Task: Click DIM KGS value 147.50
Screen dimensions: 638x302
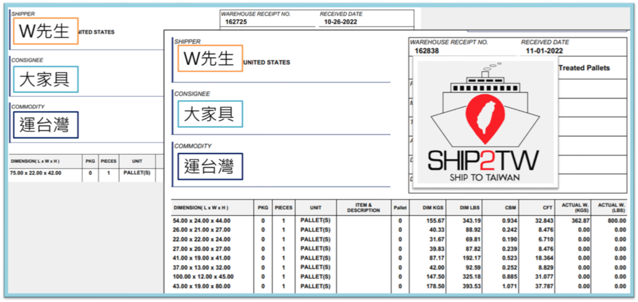Action: [435, 277]
